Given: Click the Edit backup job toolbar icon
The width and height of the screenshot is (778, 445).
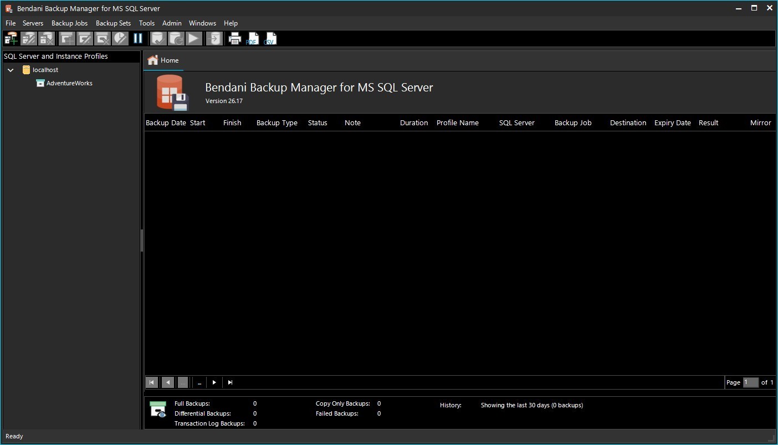Looking at the screenshot, I should [x=85, y=38].
